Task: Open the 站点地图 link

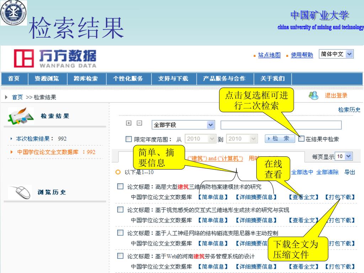Action: pos(269,55)
